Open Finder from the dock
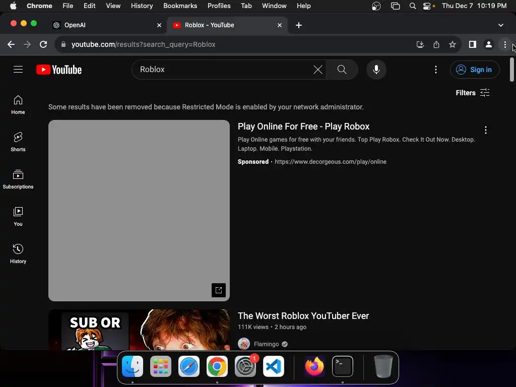Image resolution: width=516 pixels, height=387 pixels. click(x=133, y=366)
